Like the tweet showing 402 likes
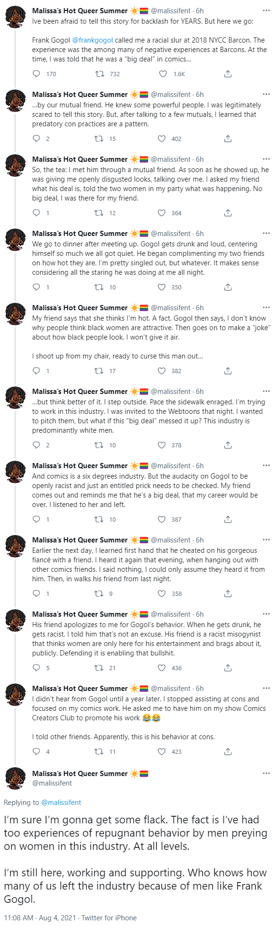Screen dimensions: 277x926 click(x=162, y=139)
